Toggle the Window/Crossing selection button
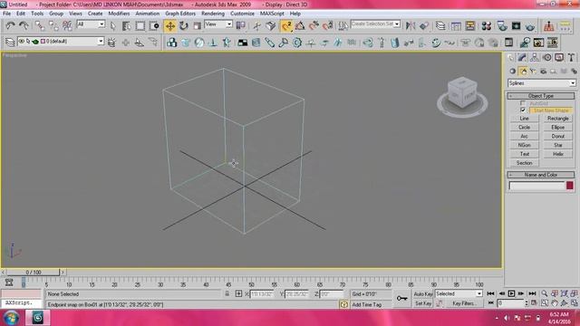This screenshot has width=580, height=326. pos(154,26)
